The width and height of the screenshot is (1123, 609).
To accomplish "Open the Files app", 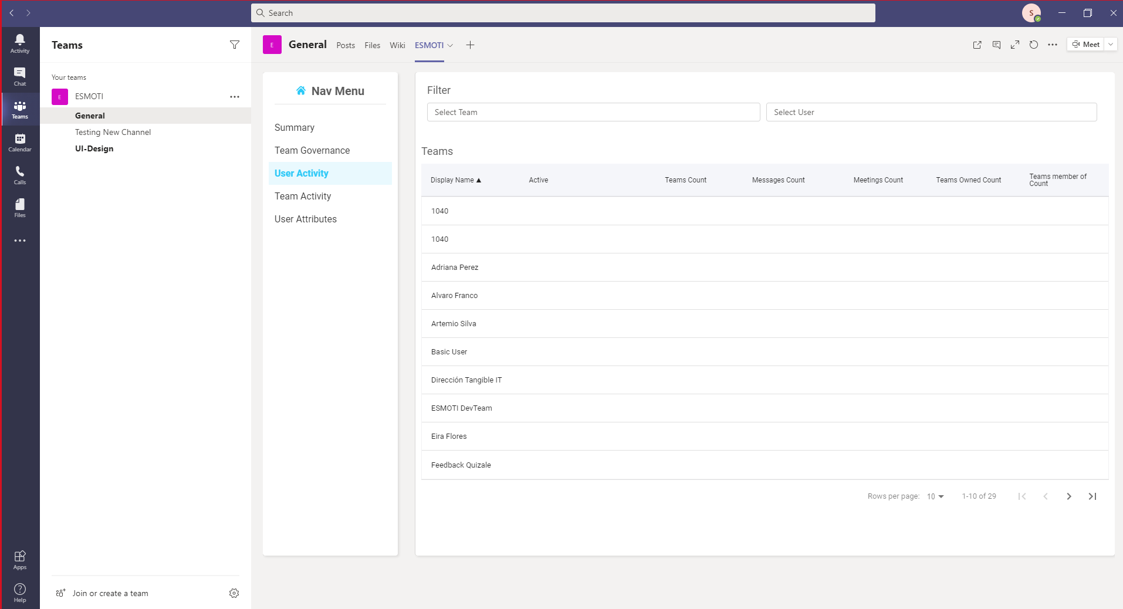I will [20, 208].
